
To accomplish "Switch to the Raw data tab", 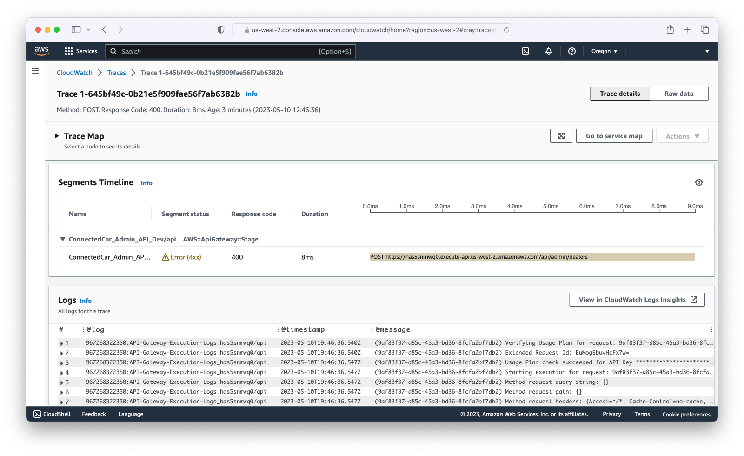I will [x=679, y=94].
